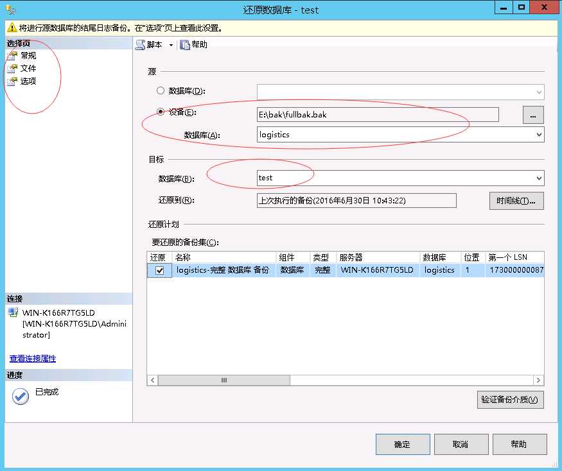This screenshot has height=471, width=562.
Task: Click the 类型 column header
Action: (323, 257)
